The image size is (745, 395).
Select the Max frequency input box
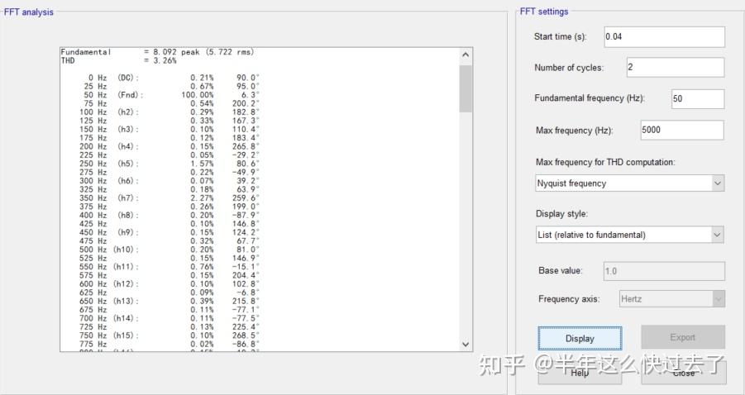682,130
